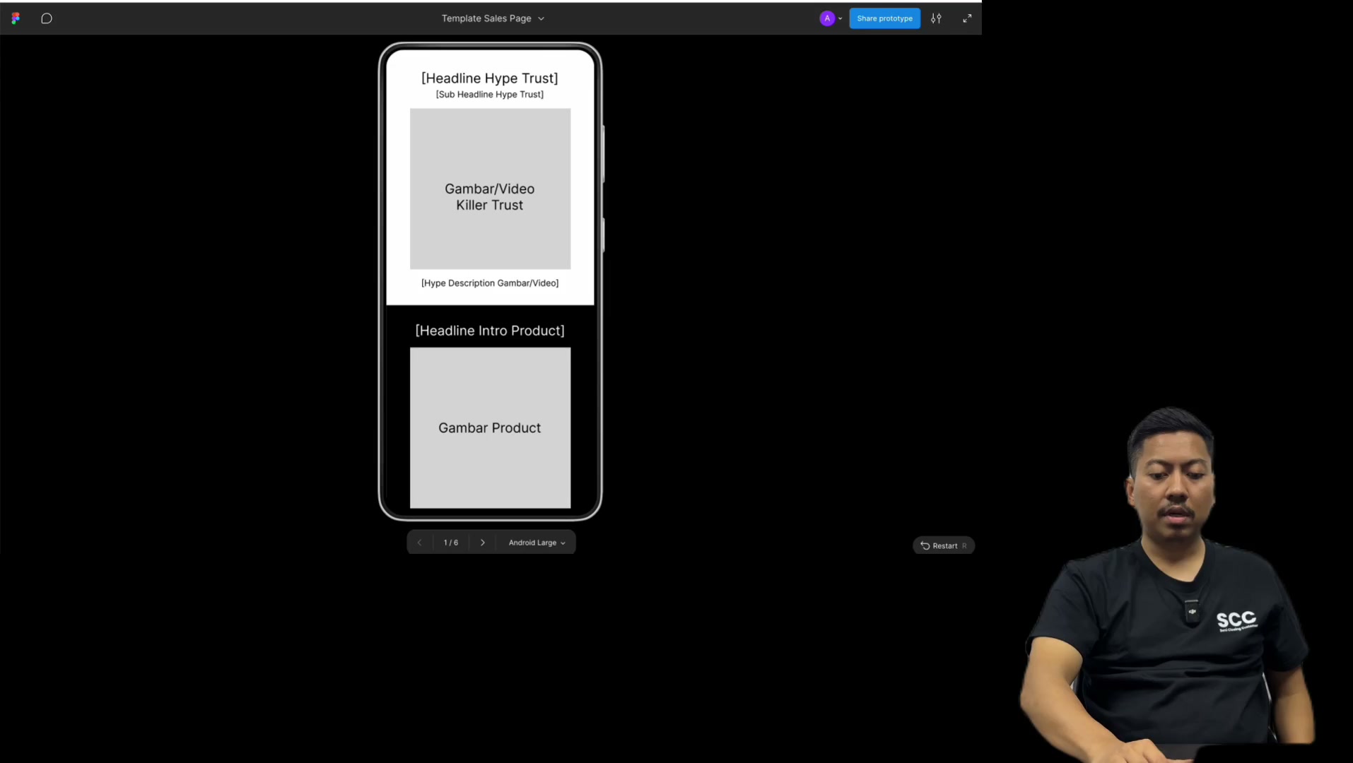Screen dimensions: 1353x763
Task: Open the Figma logo home menu
Action: point(16,18)
